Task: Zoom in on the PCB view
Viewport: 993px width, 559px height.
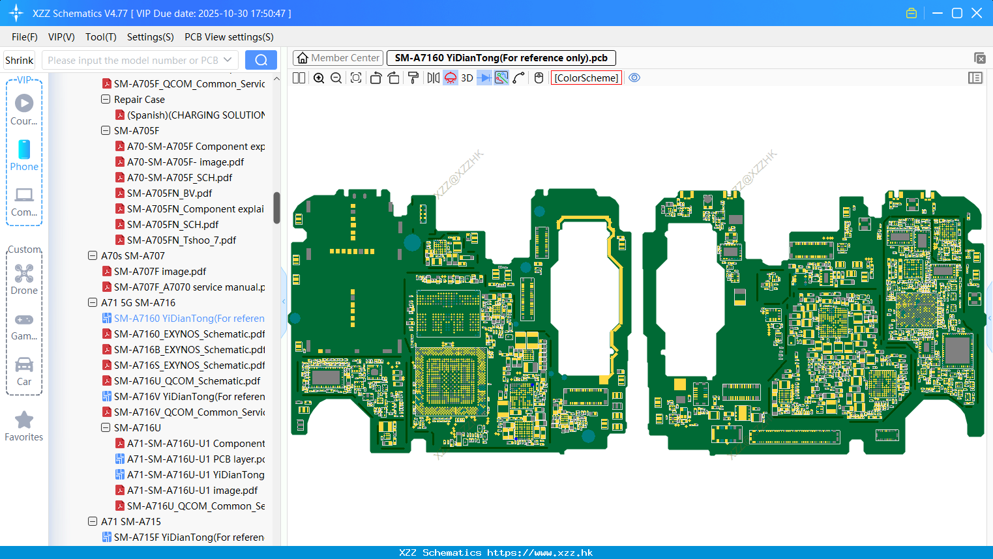Action: click(x=319, y=78)
